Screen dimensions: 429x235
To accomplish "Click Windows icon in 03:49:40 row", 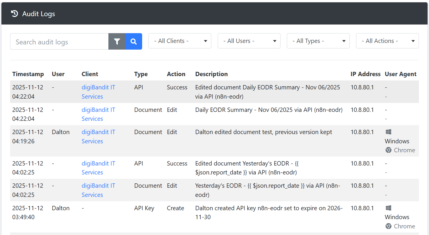I will coord(388,208).
